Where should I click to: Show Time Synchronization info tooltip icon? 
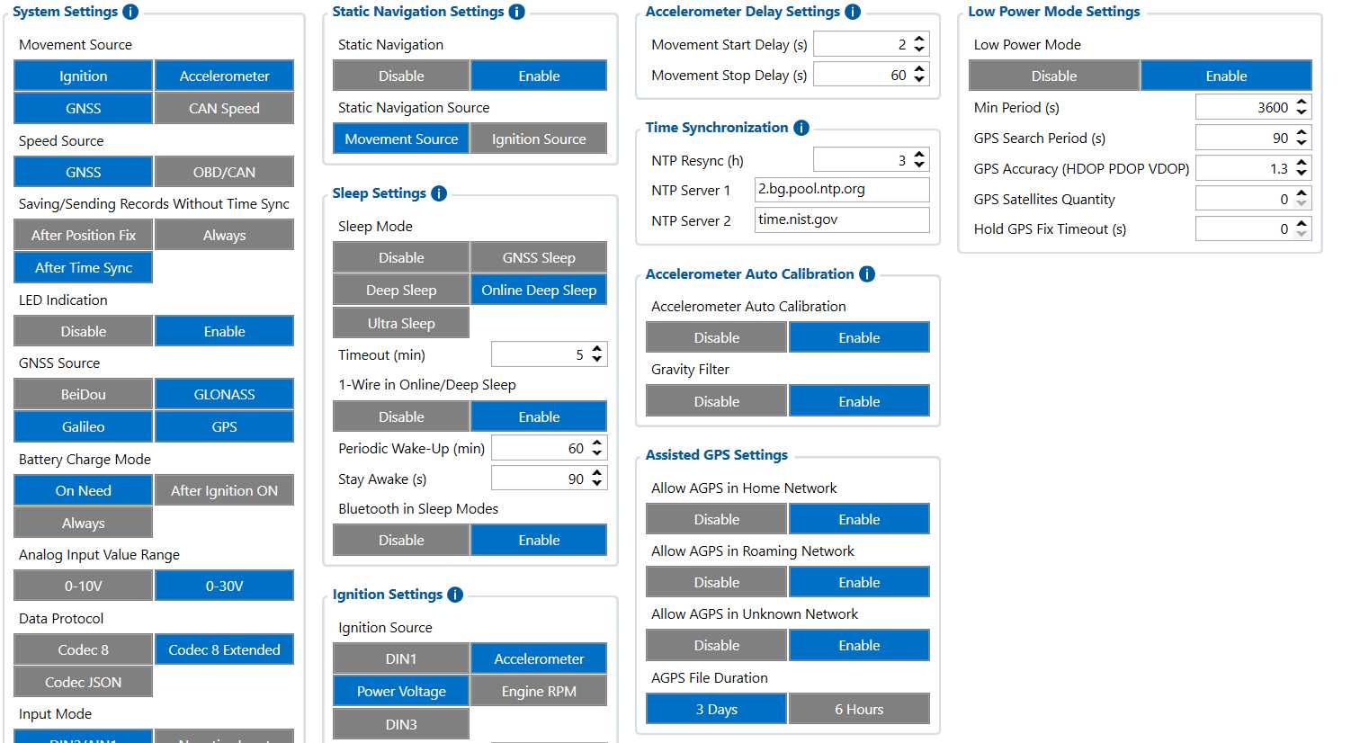pos(801,128)
